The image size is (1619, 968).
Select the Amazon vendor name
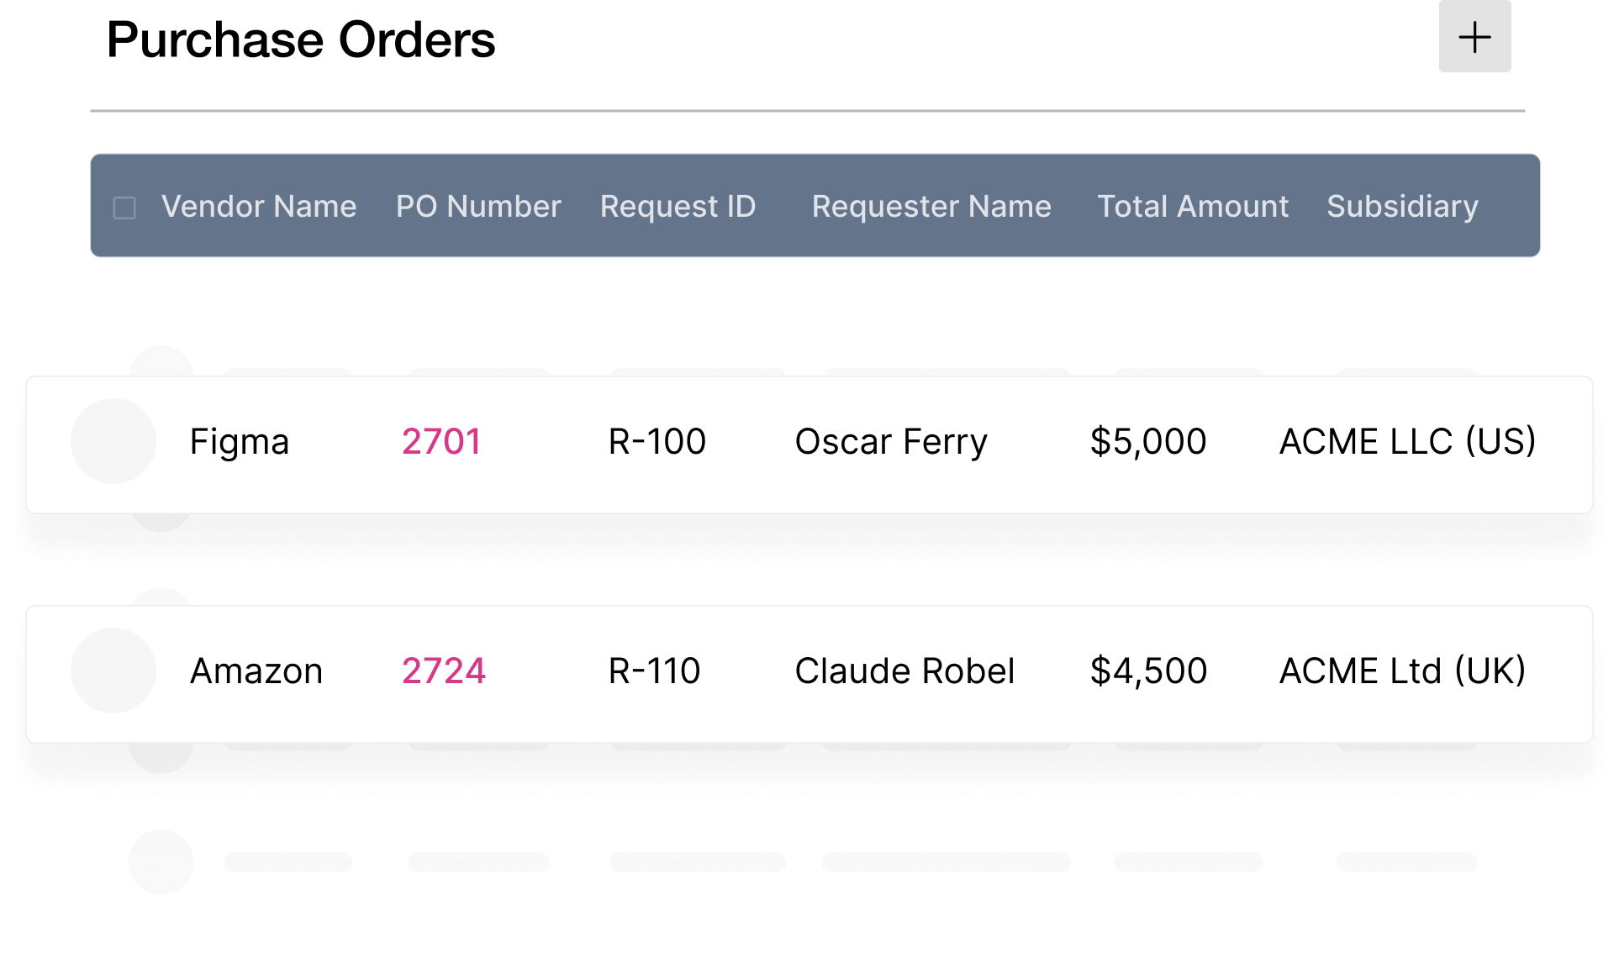point(256,671)
